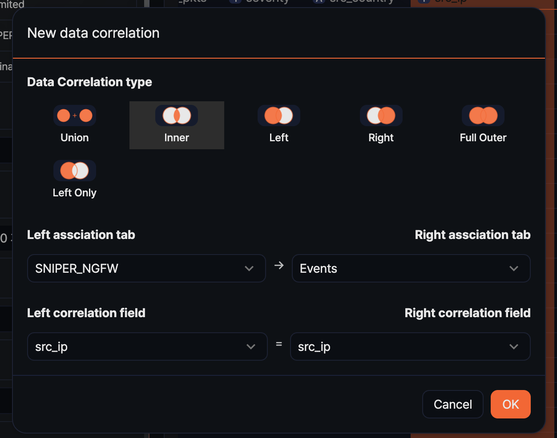Click the arrow icon between association tabs
This screenshot has height=438, width=557.
[x=279, y=265]
